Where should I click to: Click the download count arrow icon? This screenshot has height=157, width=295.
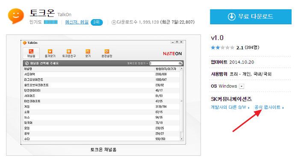[x=114, y=22]
